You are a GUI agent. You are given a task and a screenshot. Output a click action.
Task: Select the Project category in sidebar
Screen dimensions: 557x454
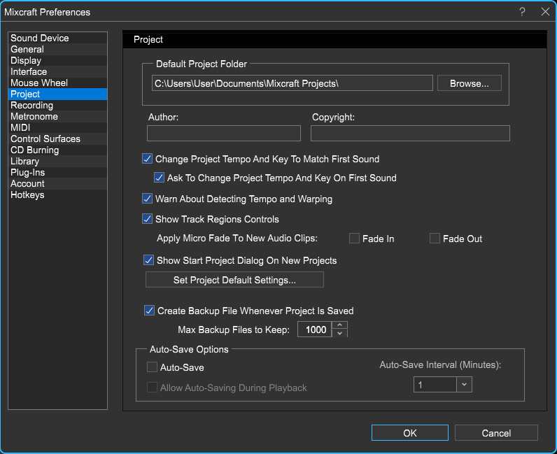click(57, 94)
